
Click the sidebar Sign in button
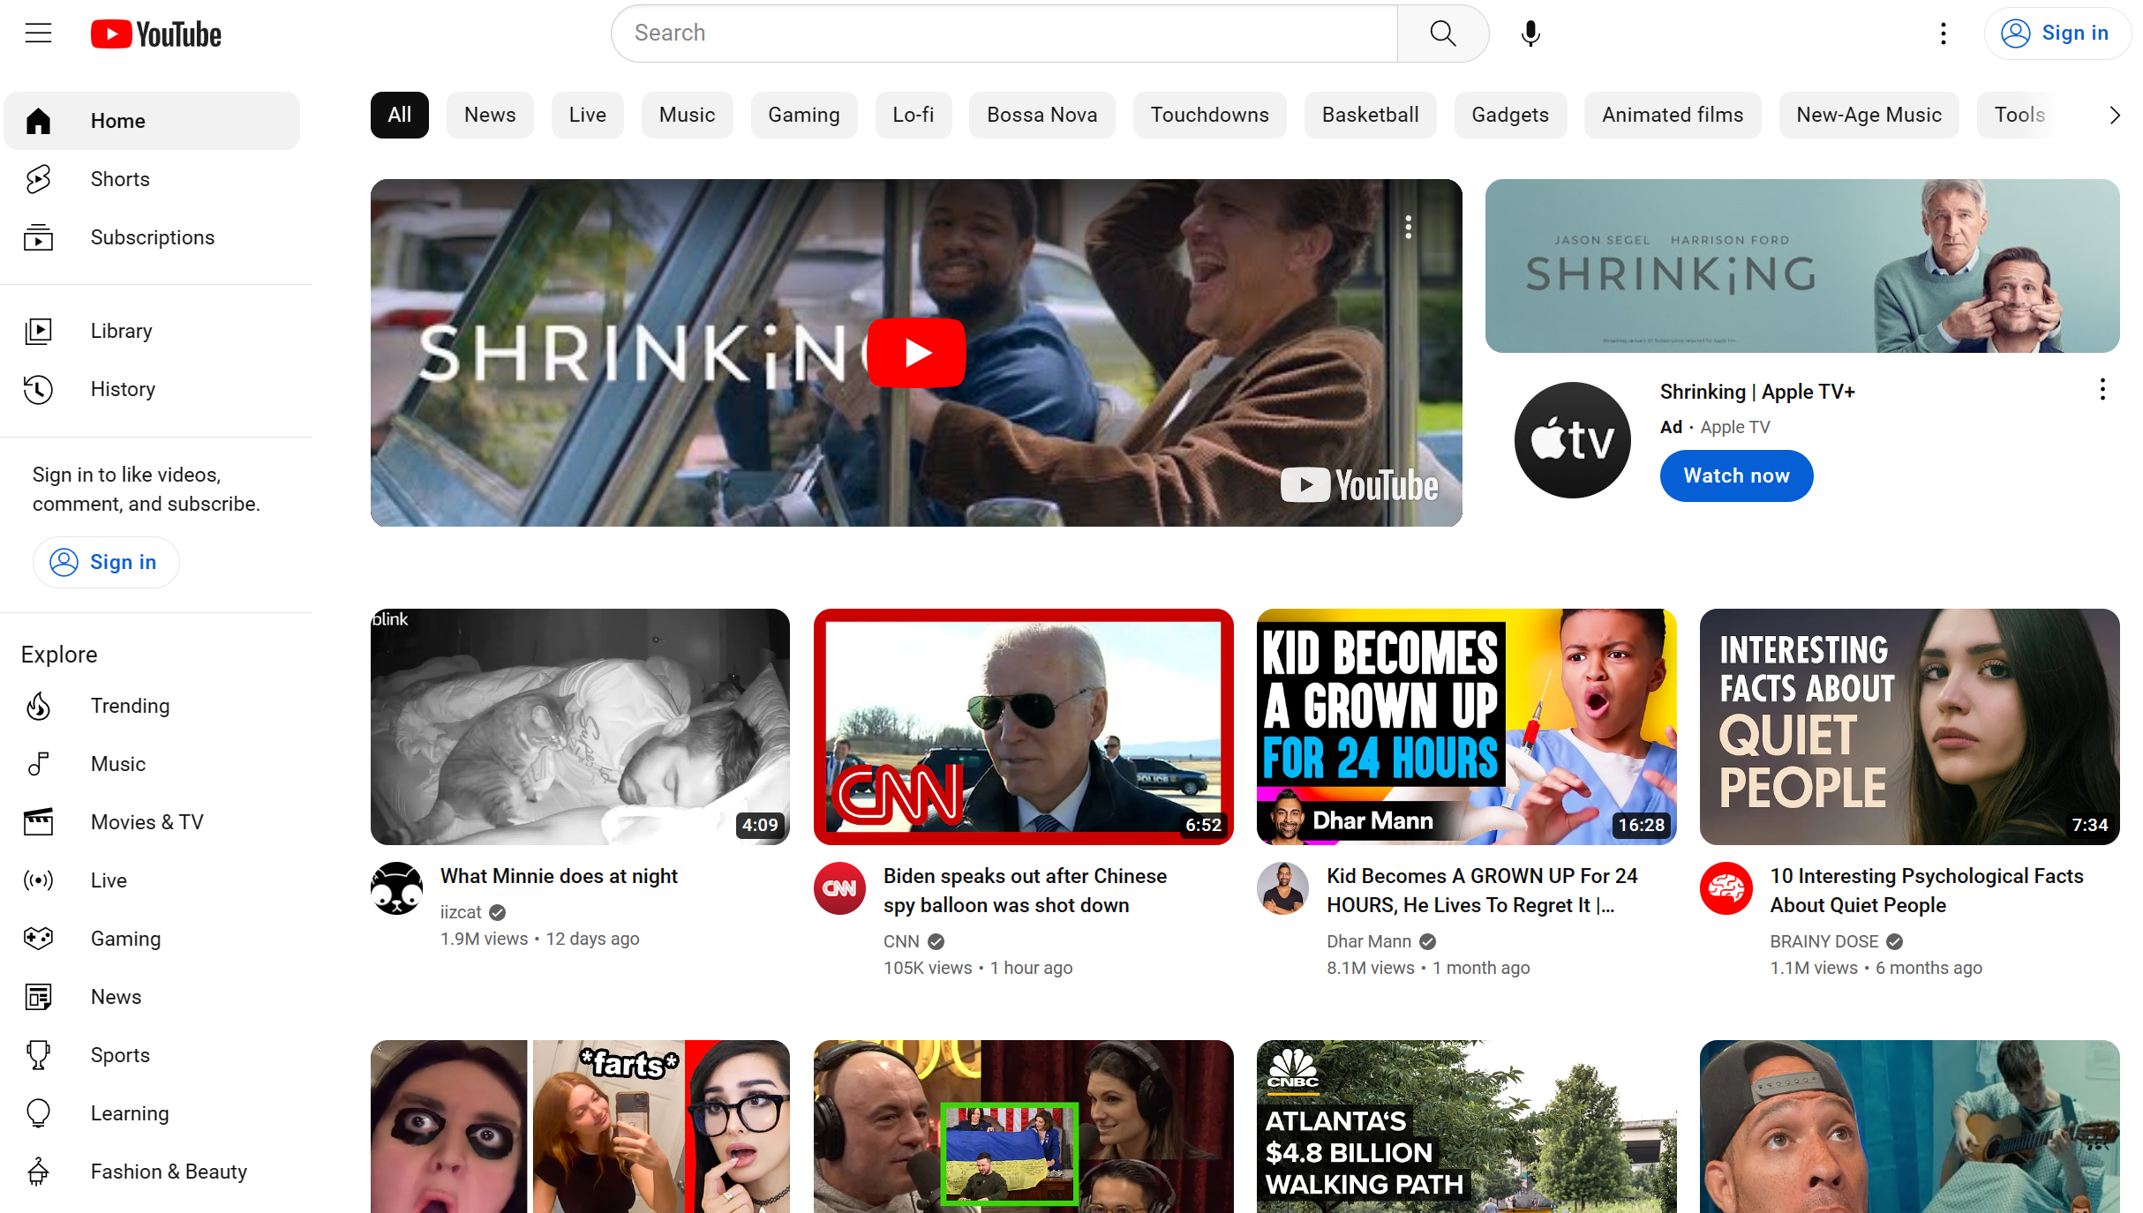(x=106, y=562)
